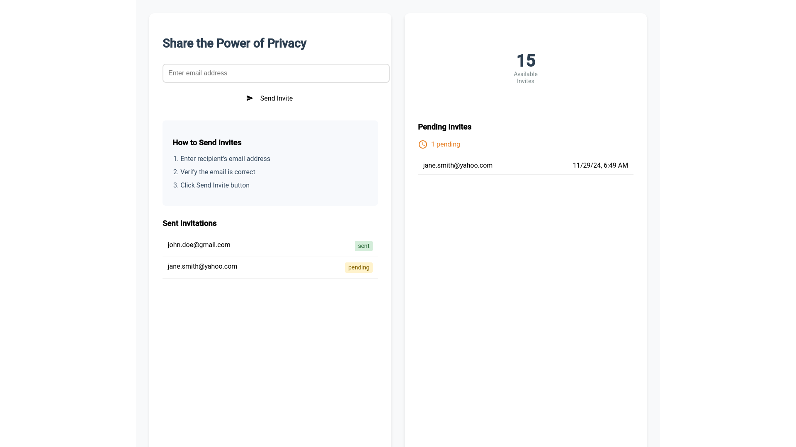The image size is (796, 447).
Task: Click the Pending Invites heading
Action: coord(444,127)
